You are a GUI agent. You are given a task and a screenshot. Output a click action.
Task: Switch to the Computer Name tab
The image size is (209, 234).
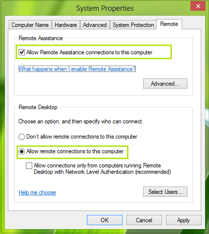point(30,25)
